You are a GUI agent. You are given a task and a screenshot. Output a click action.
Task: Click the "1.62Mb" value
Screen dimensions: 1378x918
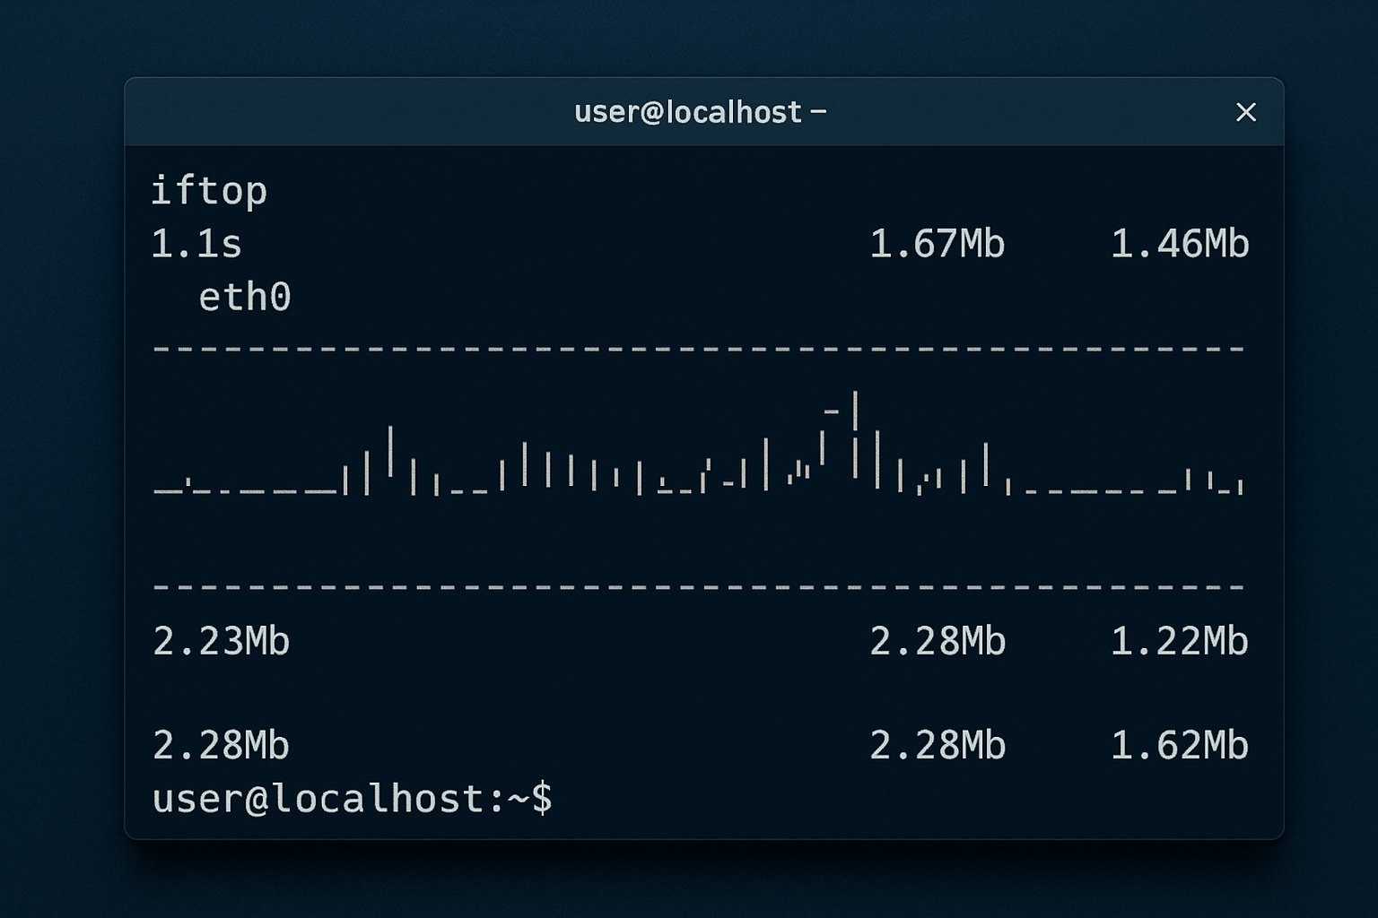tap(1180, 746)
